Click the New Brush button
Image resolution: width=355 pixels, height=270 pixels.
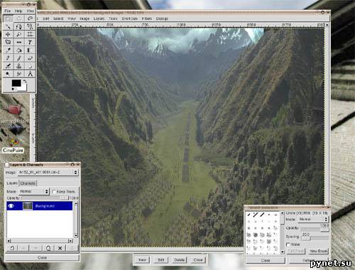pyautogui.click(x=319, y=251)
